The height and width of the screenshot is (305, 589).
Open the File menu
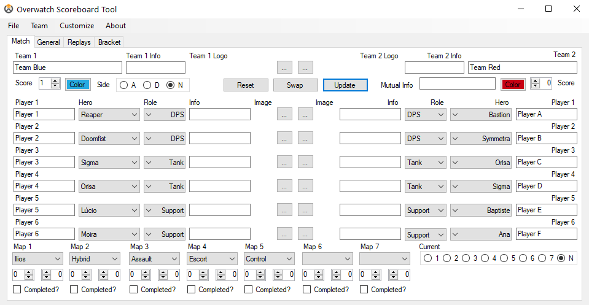tap(14, 26)
